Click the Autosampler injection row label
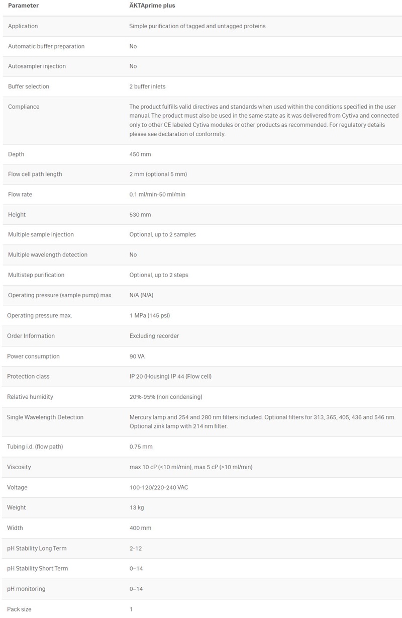402x618 pixels. click(37, 66)
